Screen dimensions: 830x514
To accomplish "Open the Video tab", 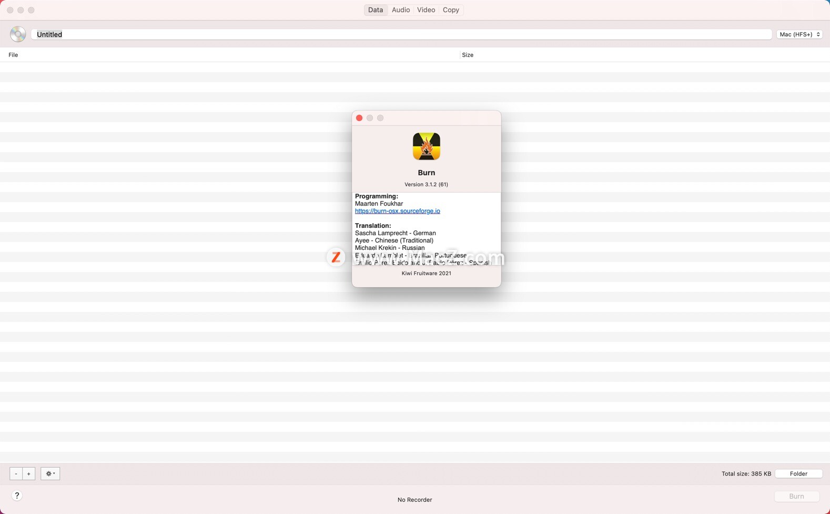I will 426,10.
